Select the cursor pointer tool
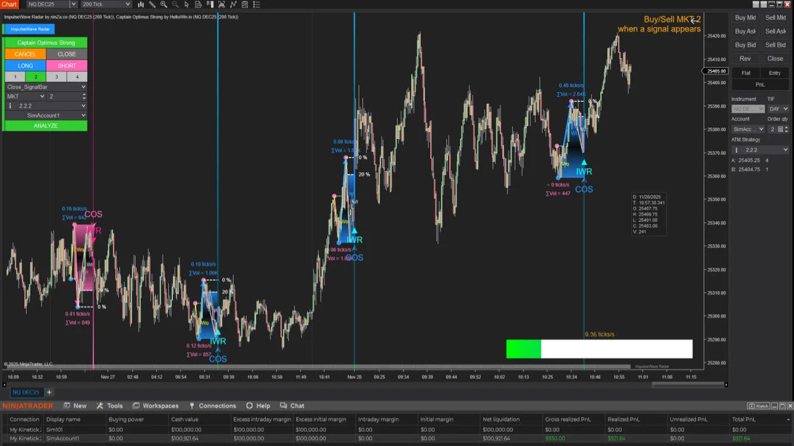The image size is (794, 446). [x=186, y=5]
